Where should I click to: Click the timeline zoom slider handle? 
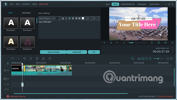pos(158,58)
